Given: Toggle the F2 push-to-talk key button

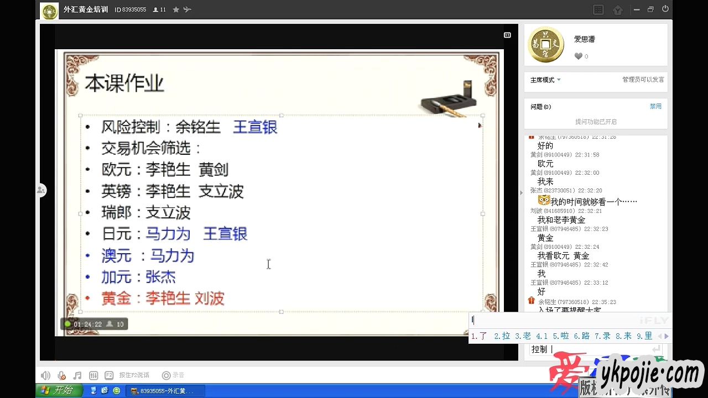Looking at the screenshot, I should [109, 375].
